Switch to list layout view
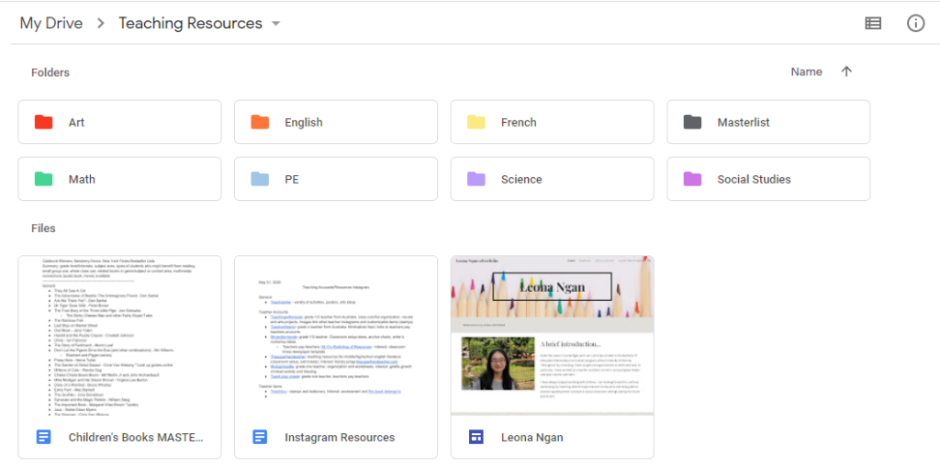Viewport: 940px width, 468px height. tap(873, 23)
